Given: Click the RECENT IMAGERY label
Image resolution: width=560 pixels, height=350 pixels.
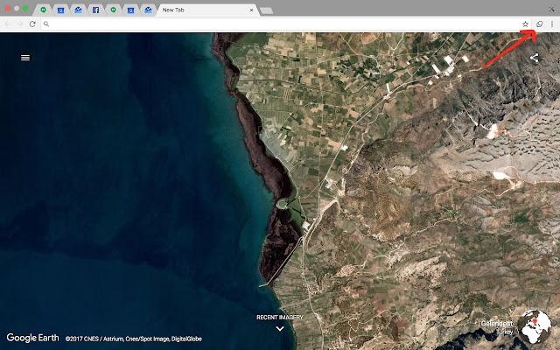Looking at the screenshot, I should coord(280,317).
